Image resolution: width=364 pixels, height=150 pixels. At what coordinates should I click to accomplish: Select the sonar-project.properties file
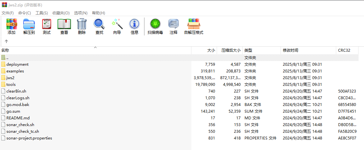pos(29,138)
